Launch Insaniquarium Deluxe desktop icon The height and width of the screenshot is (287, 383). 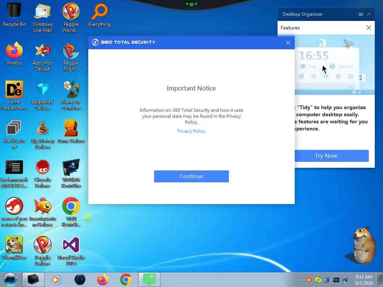click(43, 212)
